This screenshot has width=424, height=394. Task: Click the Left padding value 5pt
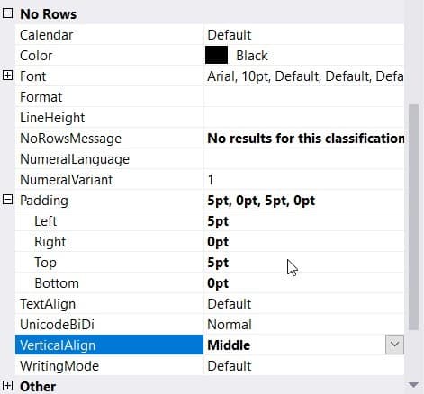click(218, 221)
